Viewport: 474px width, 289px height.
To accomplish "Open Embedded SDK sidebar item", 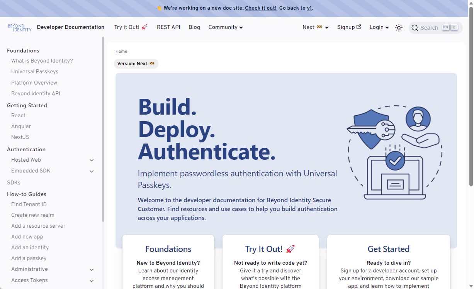I will pyautogui.click(x=31, y=171).
